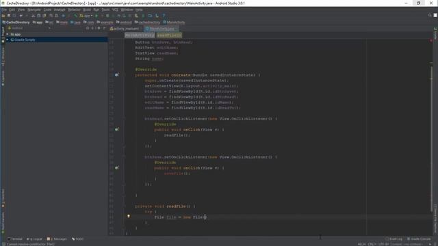Open the Messages tool window
The image size is (438, 246).
[57, 239]
